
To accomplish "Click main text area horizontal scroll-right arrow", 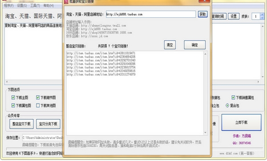I will click(258, 82).
